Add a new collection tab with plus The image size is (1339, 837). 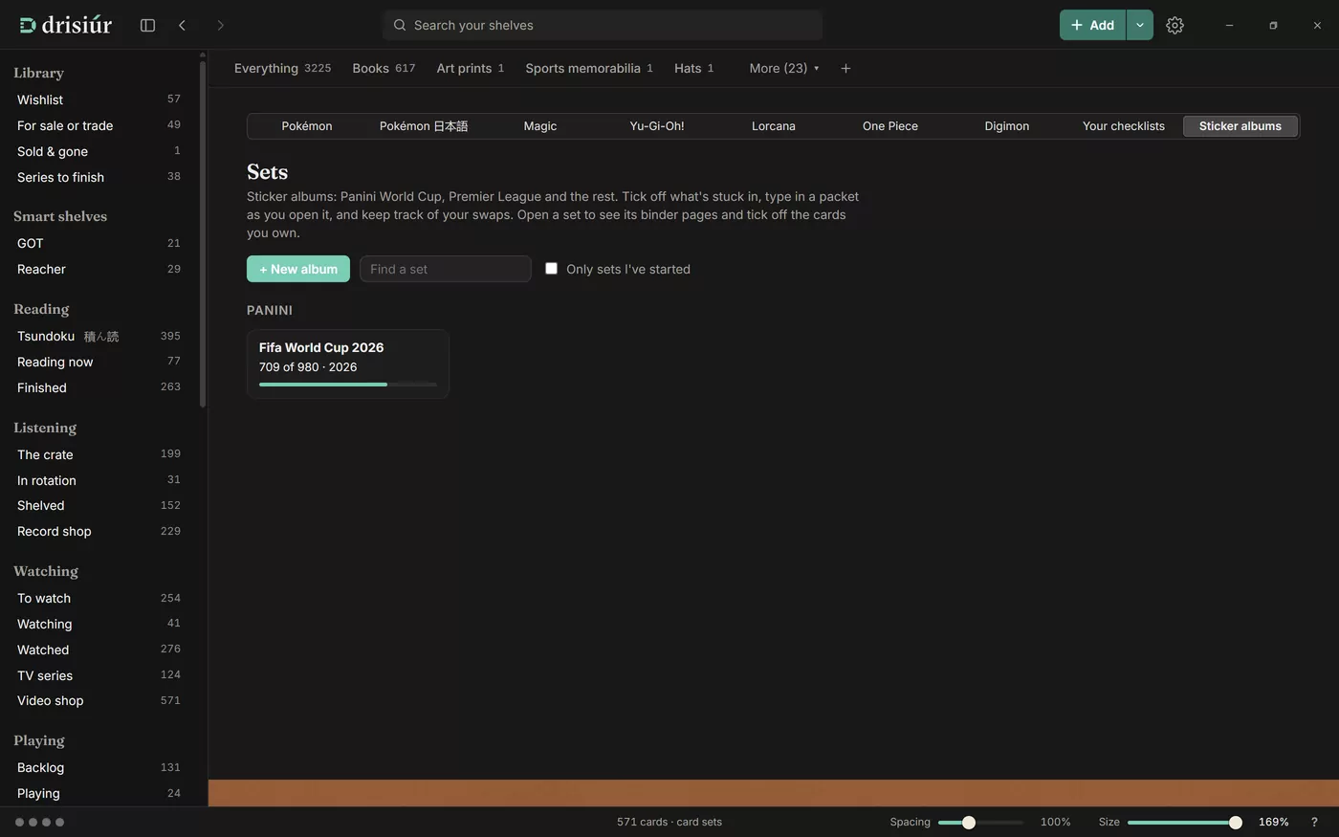click(x=845, y=68)
